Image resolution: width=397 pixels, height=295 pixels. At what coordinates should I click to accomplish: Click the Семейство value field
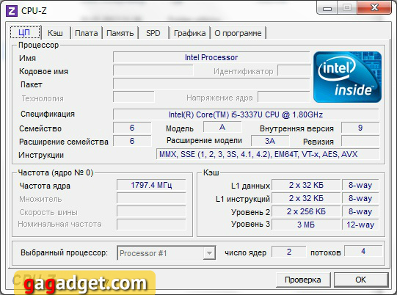click(x=132, y=128)
